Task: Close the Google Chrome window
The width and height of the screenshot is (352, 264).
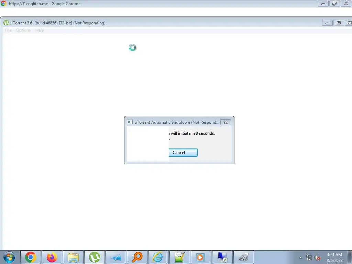Action: (x=346, y=4)
